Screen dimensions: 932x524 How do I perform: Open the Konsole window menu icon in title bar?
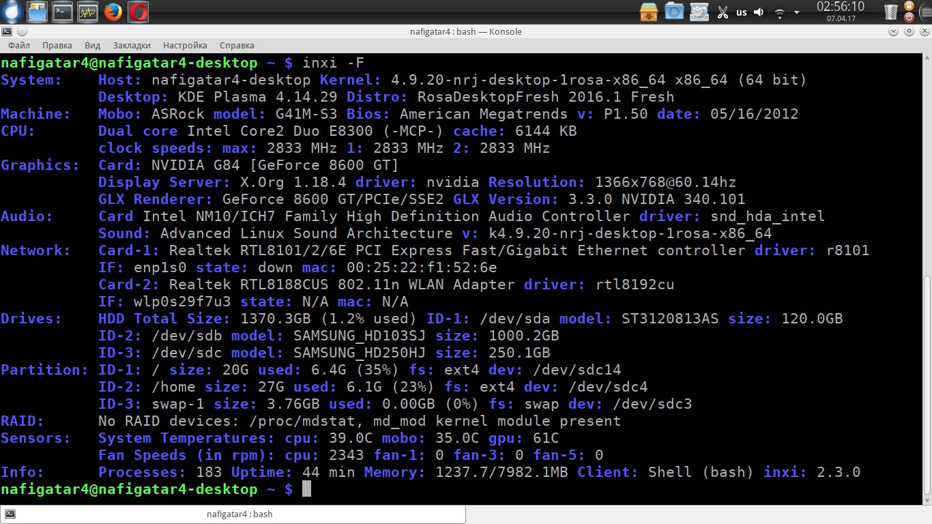tap(7, 31)
